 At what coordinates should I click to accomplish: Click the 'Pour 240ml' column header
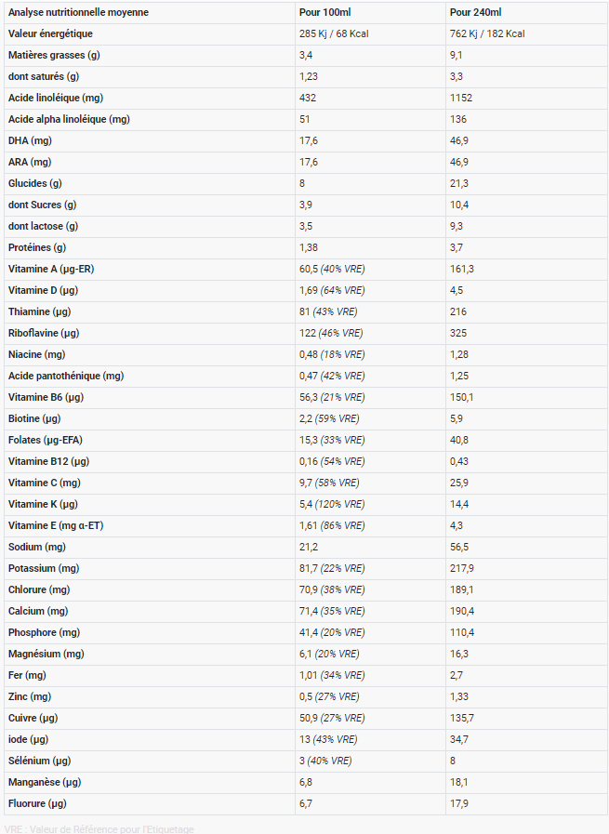[x=474, y=12]
